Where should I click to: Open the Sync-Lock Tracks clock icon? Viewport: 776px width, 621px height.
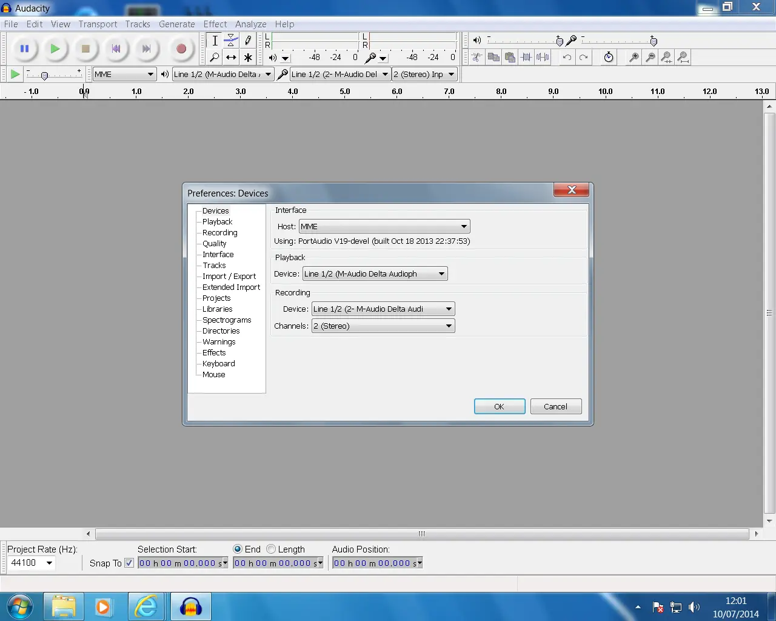(609, 58)
